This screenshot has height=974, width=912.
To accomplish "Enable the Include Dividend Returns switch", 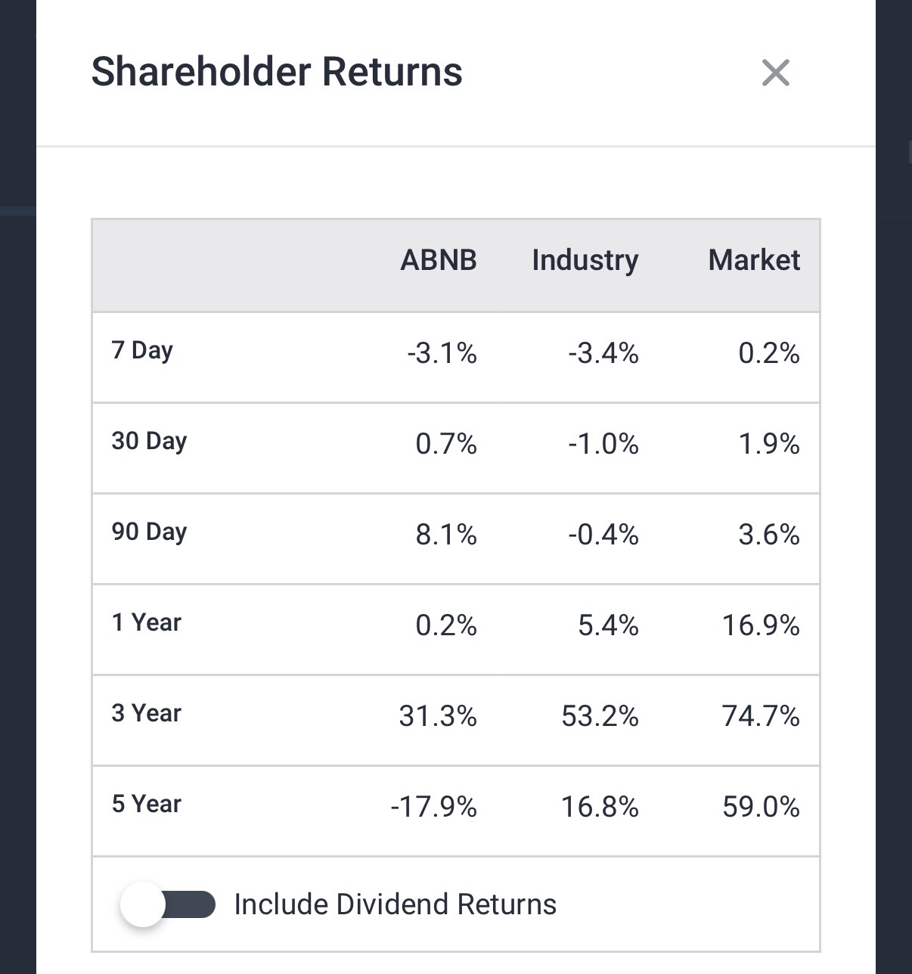I will click(x=168, y=904).
